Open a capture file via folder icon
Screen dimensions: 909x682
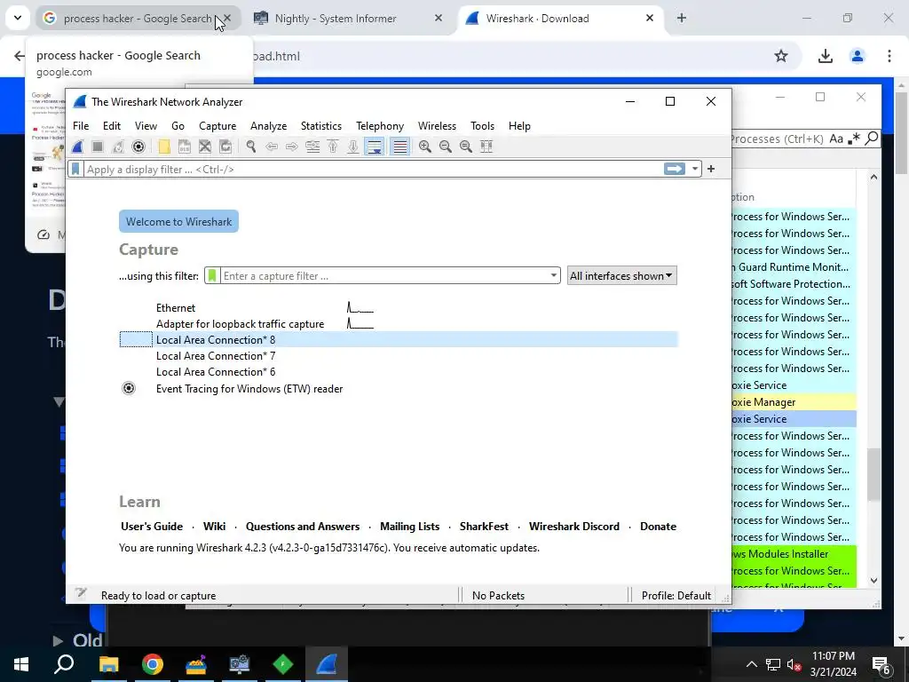pyautogui.click(x=164, y=147)
